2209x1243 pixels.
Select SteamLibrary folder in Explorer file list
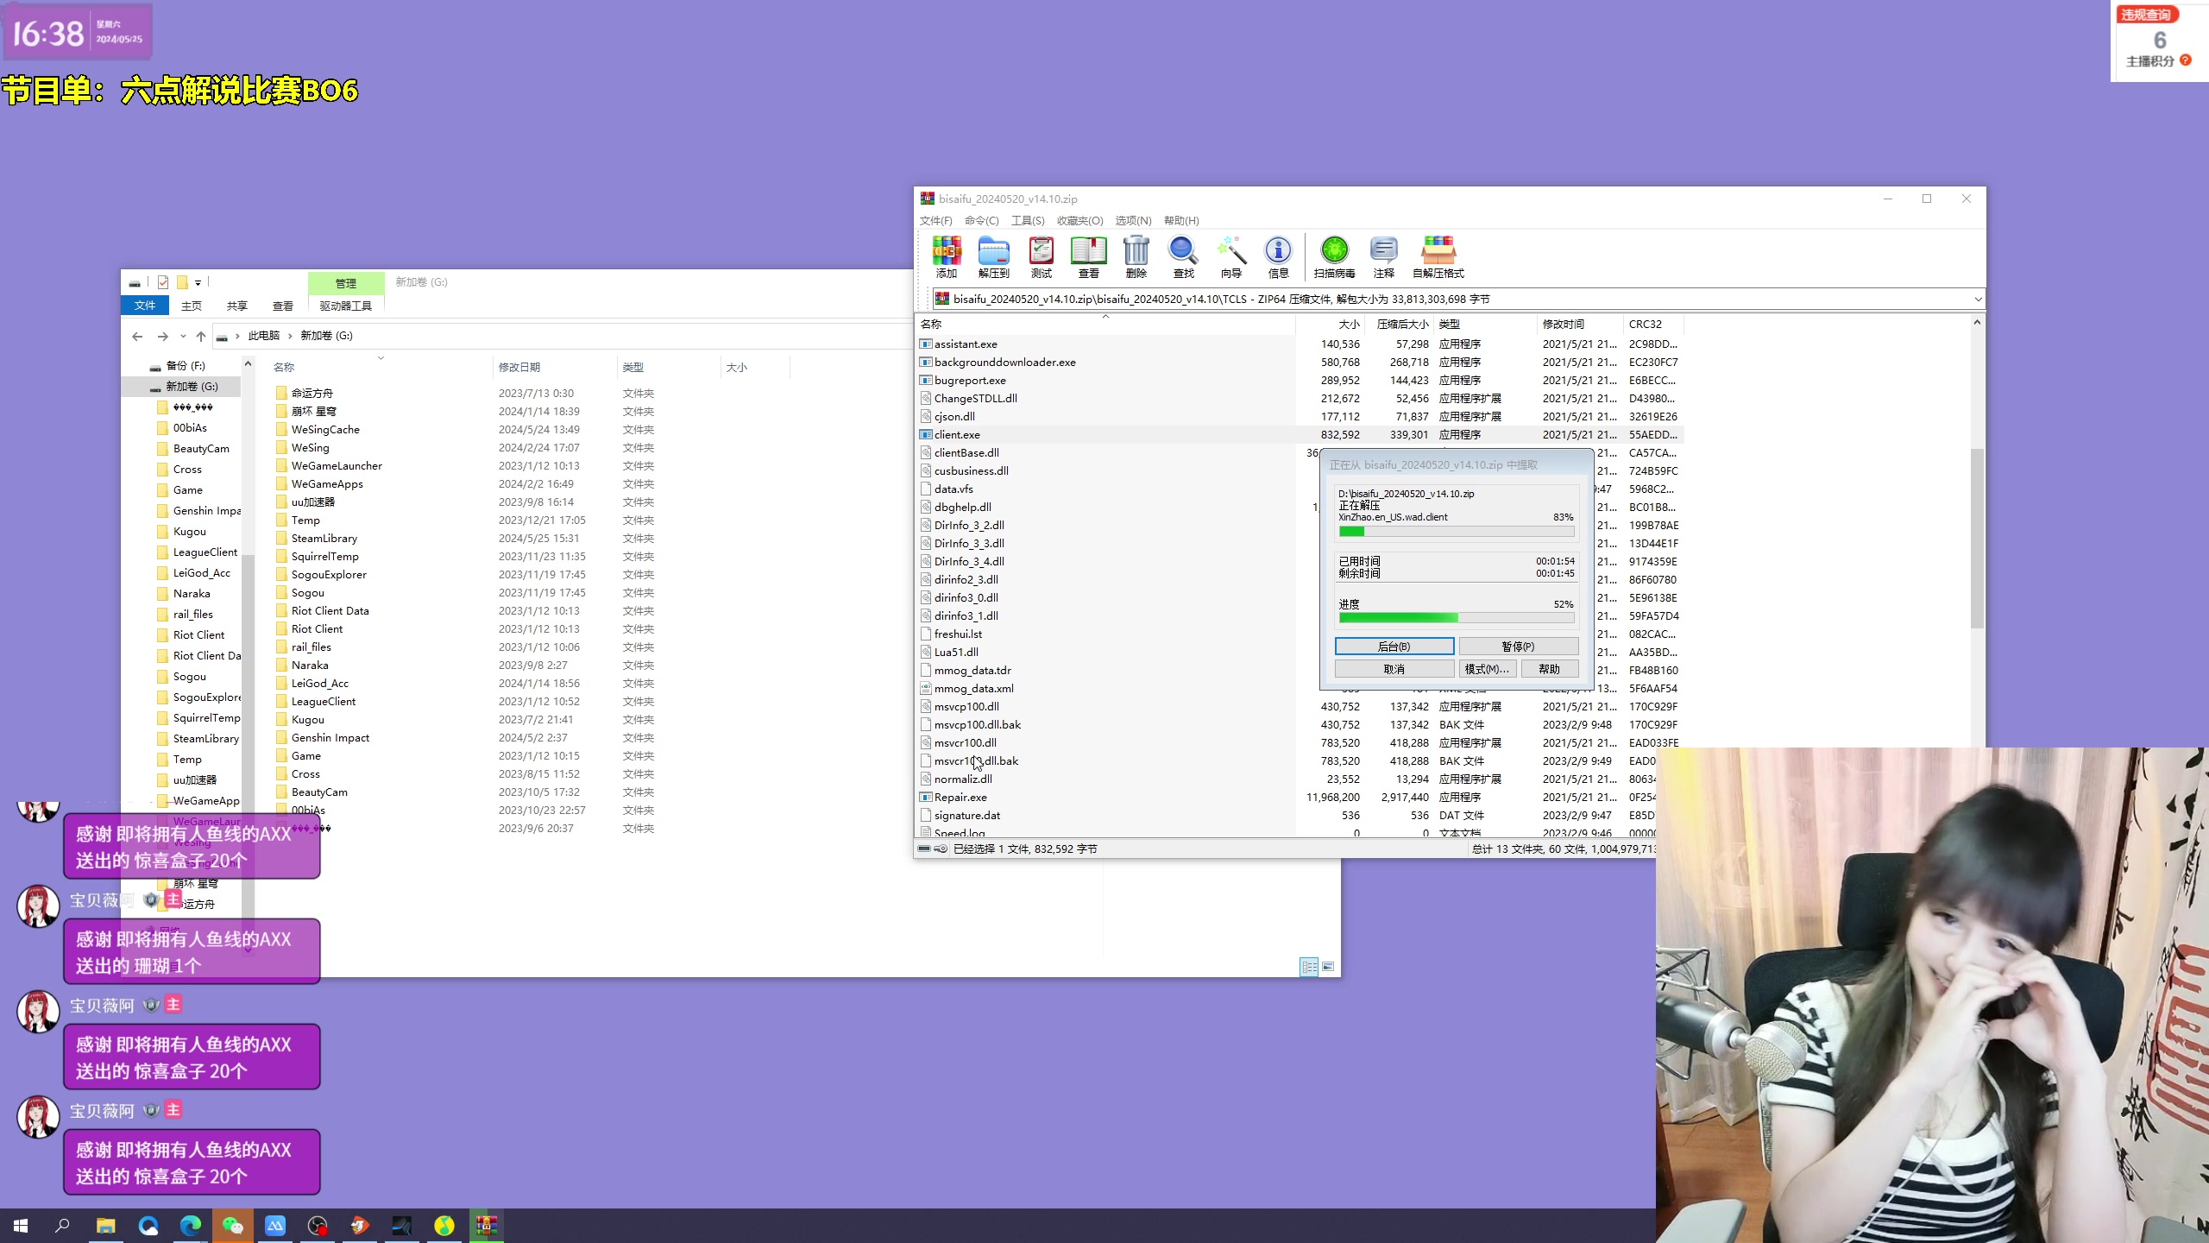[x=324, y=539]
